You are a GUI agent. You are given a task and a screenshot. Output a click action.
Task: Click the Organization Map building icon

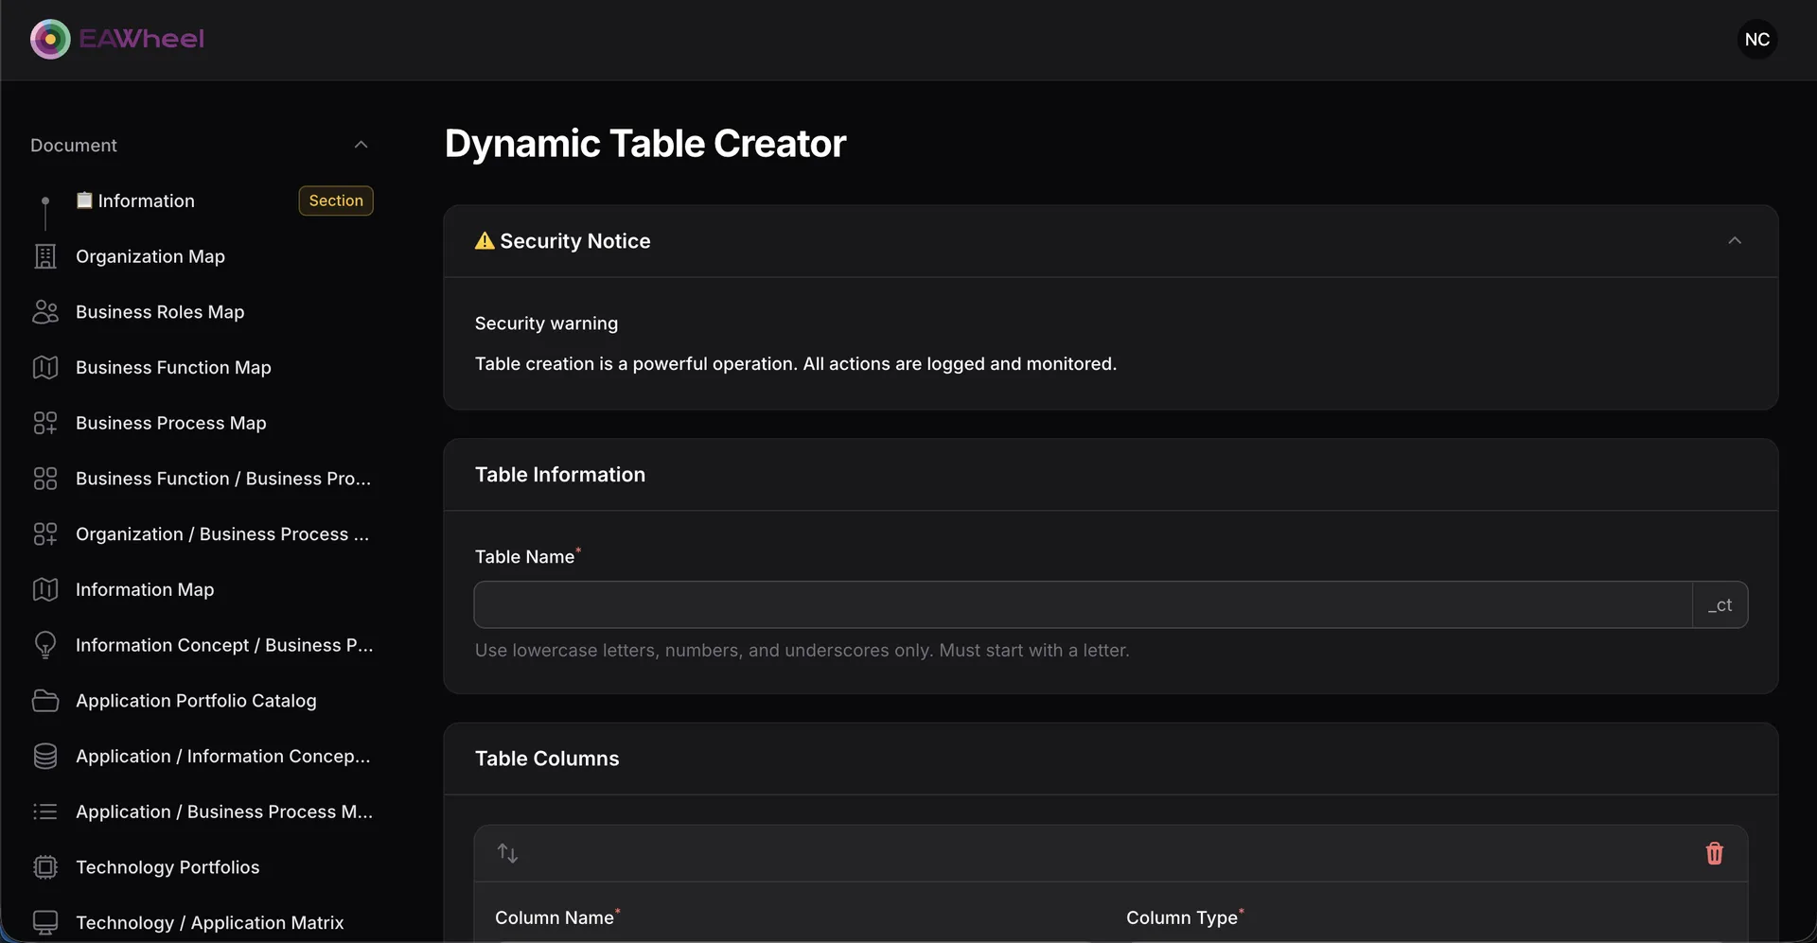(x=45, y=256)
